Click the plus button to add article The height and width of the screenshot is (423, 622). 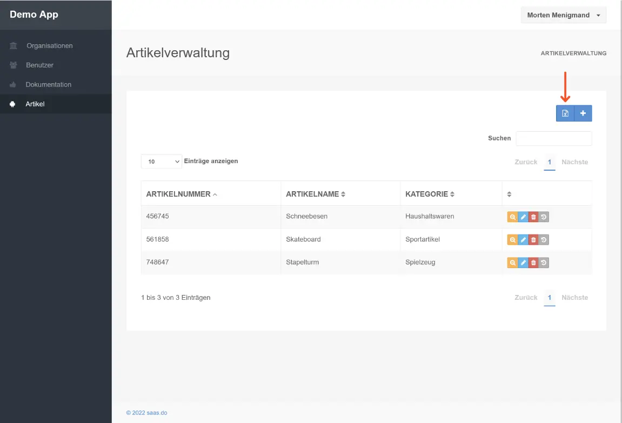click(583, 113)
